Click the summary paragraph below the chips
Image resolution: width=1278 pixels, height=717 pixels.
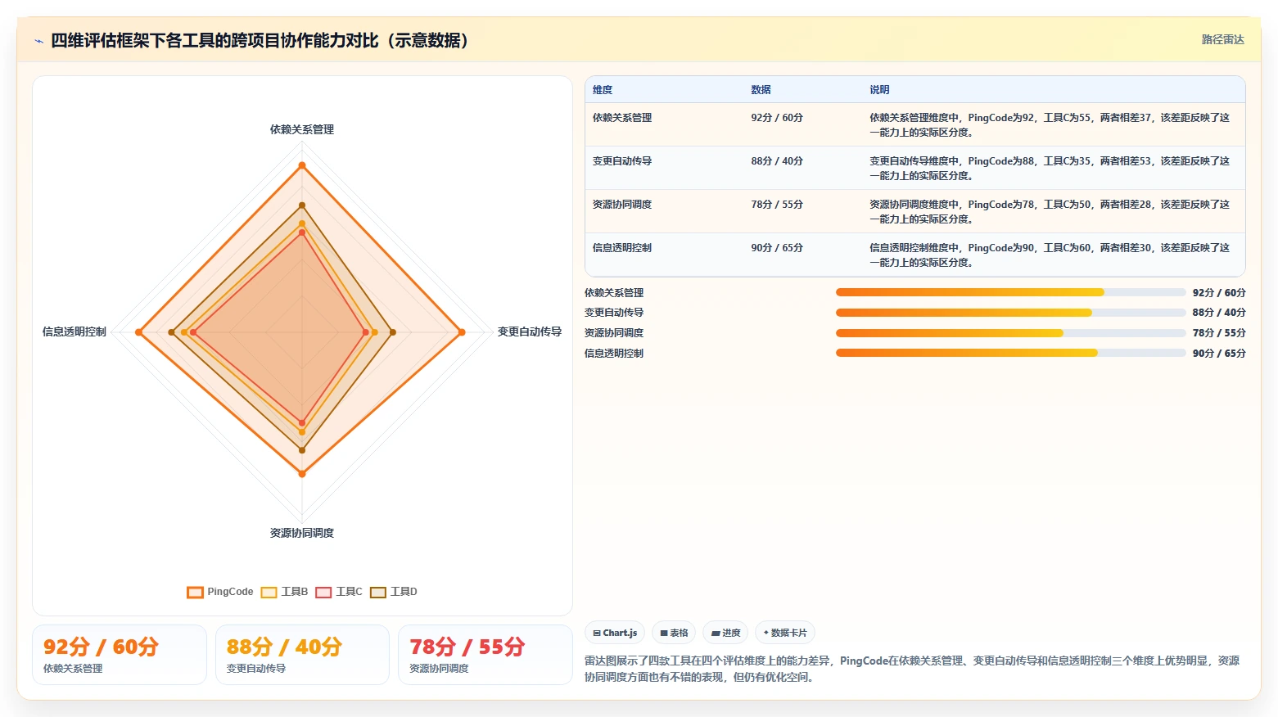pyautogui.click(x=912, y=669)
